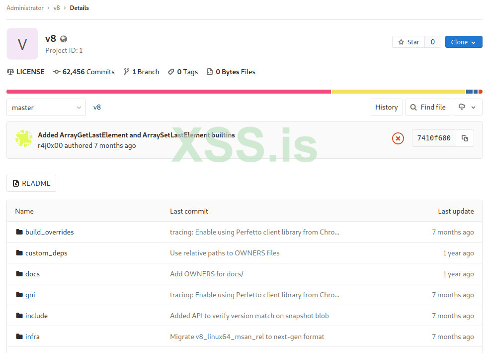The height and width of the screenshot is (353, 488).
Task: Click the pink language bar segment
Action: 168,92
